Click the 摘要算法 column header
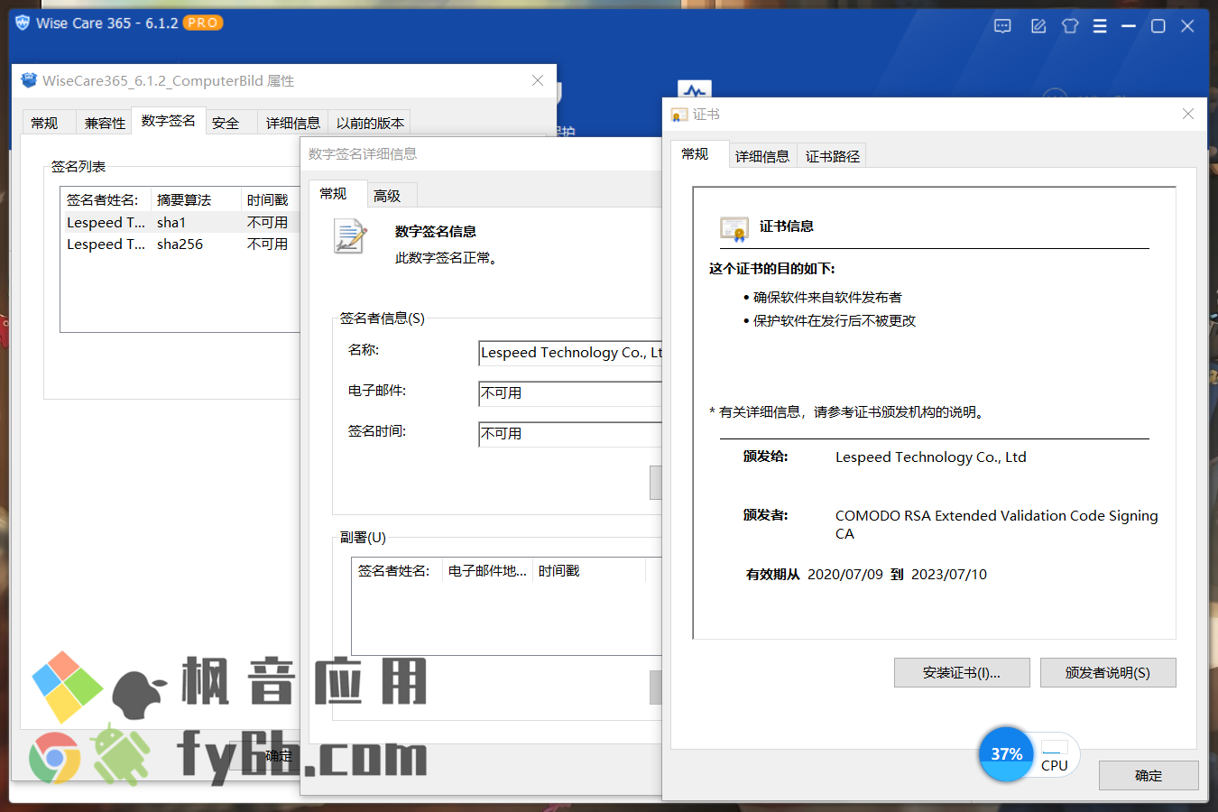The image size is (1218, 812). [196, 199]
